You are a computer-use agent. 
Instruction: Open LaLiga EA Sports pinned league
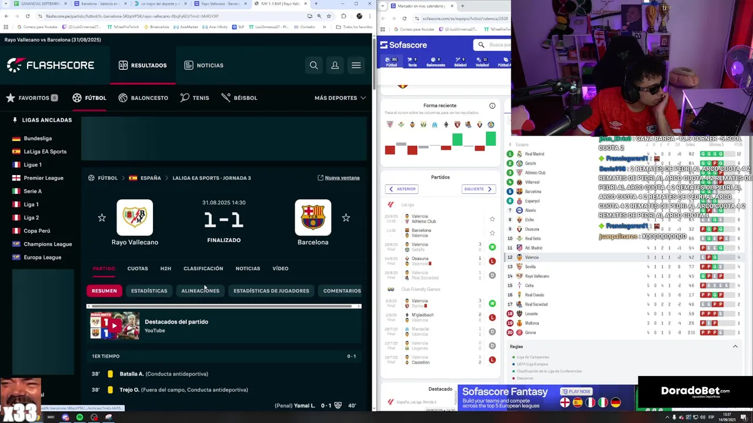pos(39,152)
